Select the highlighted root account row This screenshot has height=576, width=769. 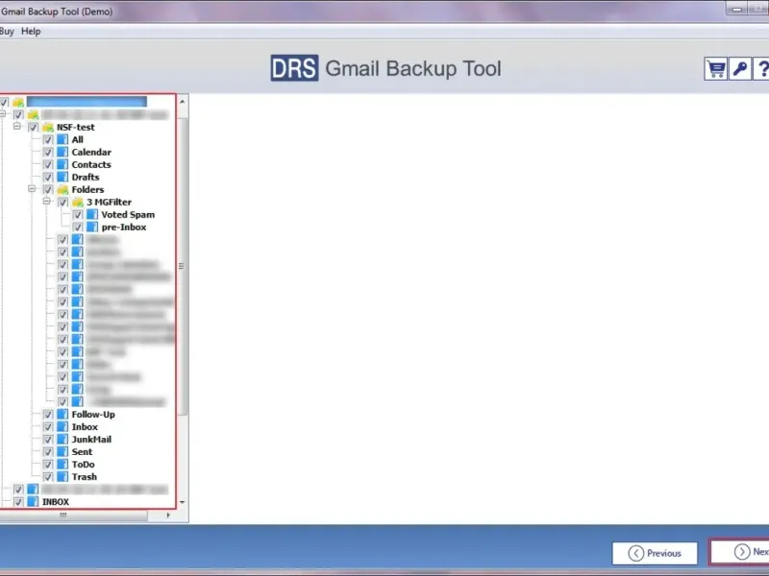click(87, 102)
